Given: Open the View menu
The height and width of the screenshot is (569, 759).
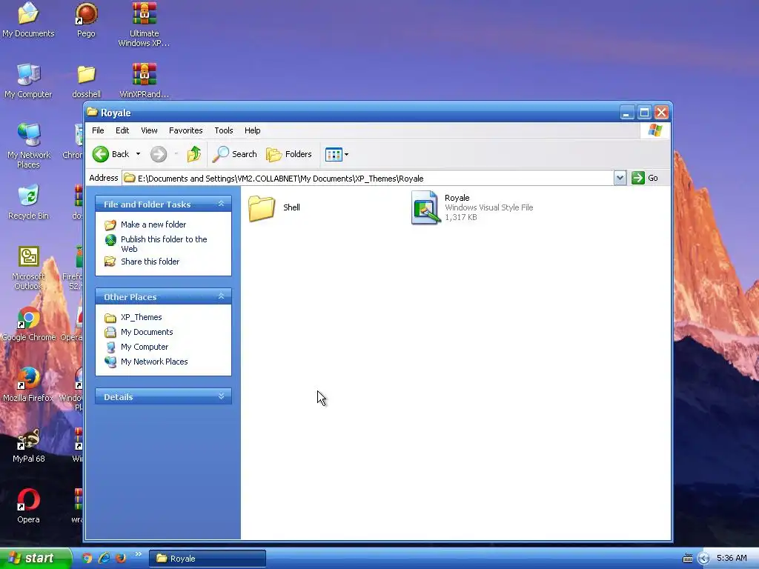Looking at the screenshot, I should 149,130.
